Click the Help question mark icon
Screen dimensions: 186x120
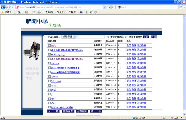pos(81,12)
